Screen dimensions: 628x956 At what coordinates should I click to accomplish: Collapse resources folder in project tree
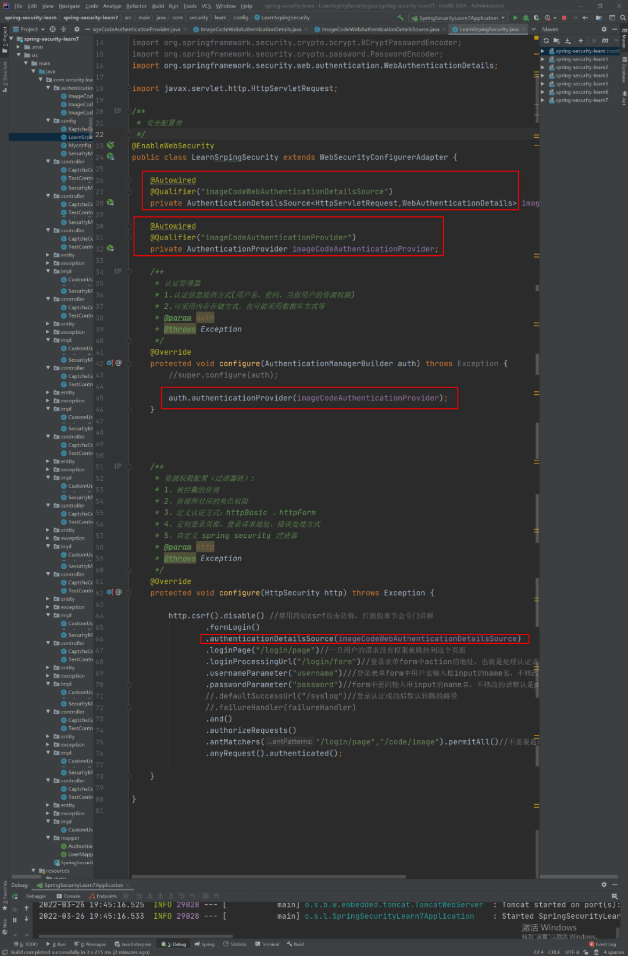click(x=33, y=870)
